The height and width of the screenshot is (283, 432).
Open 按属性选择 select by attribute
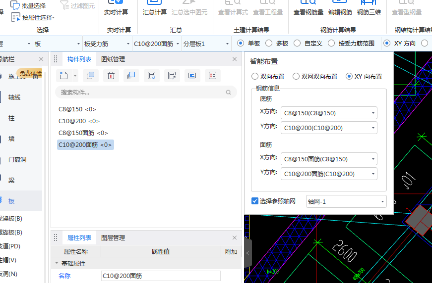pyautogui.click(x=33, y=18)
